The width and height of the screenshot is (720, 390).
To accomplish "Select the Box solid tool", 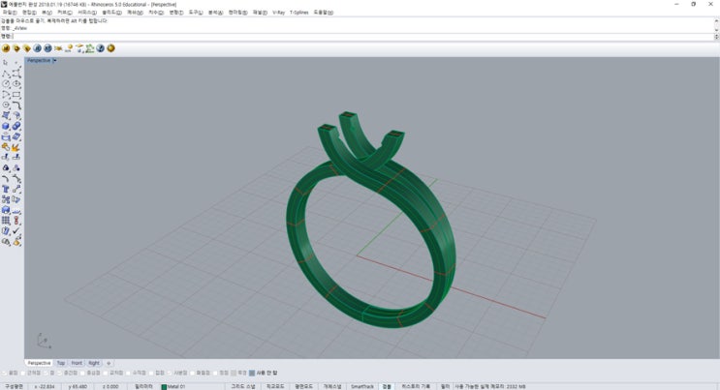I will click(6, 126).
